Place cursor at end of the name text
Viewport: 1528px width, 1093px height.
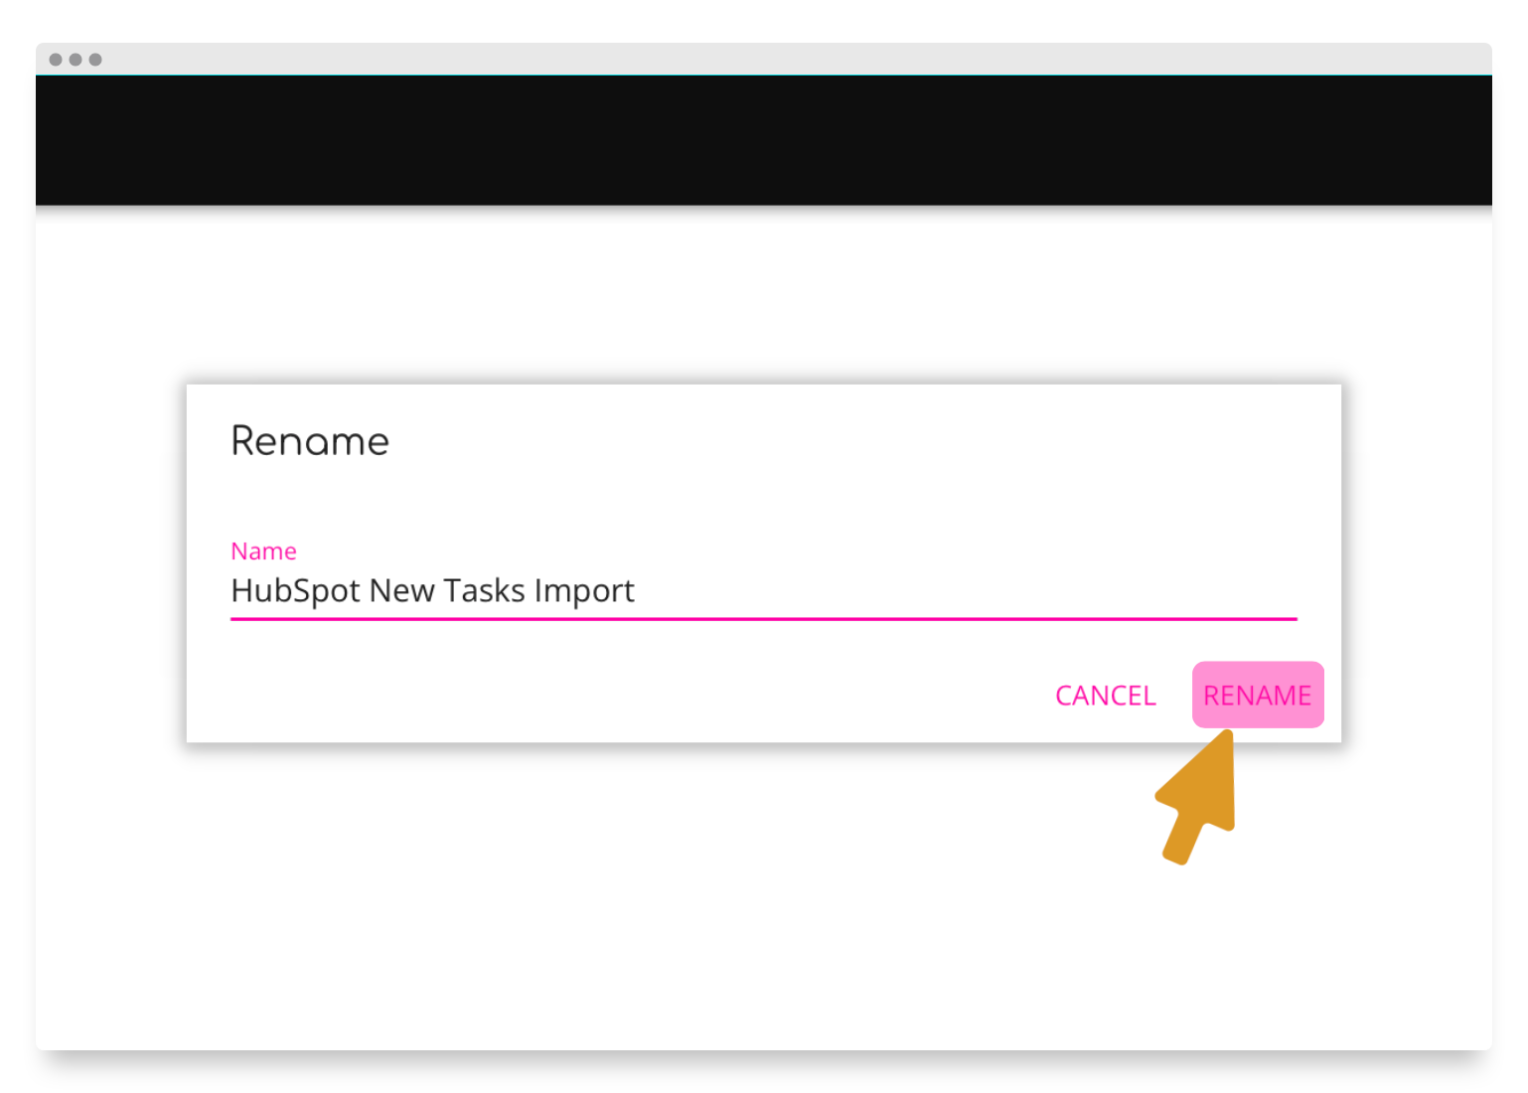(641, 590)
